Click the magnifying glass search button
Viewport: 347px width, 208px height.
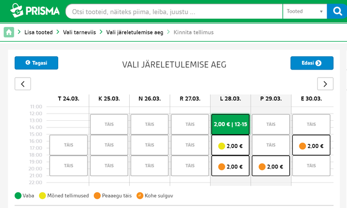337,11
